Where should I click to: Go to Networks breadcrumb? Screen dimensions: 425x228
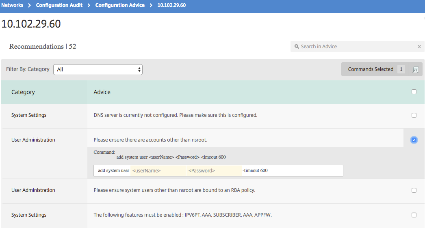[12, 5]
